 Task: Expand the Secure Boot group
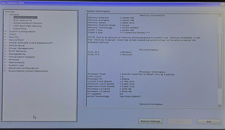tap(5, 40)
